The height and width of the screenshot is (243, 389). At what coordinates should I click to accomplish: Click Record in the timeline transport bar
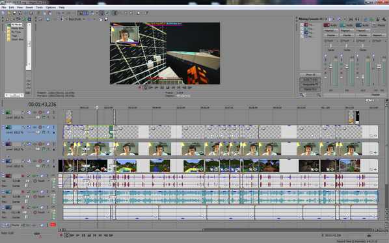[61, 235]
